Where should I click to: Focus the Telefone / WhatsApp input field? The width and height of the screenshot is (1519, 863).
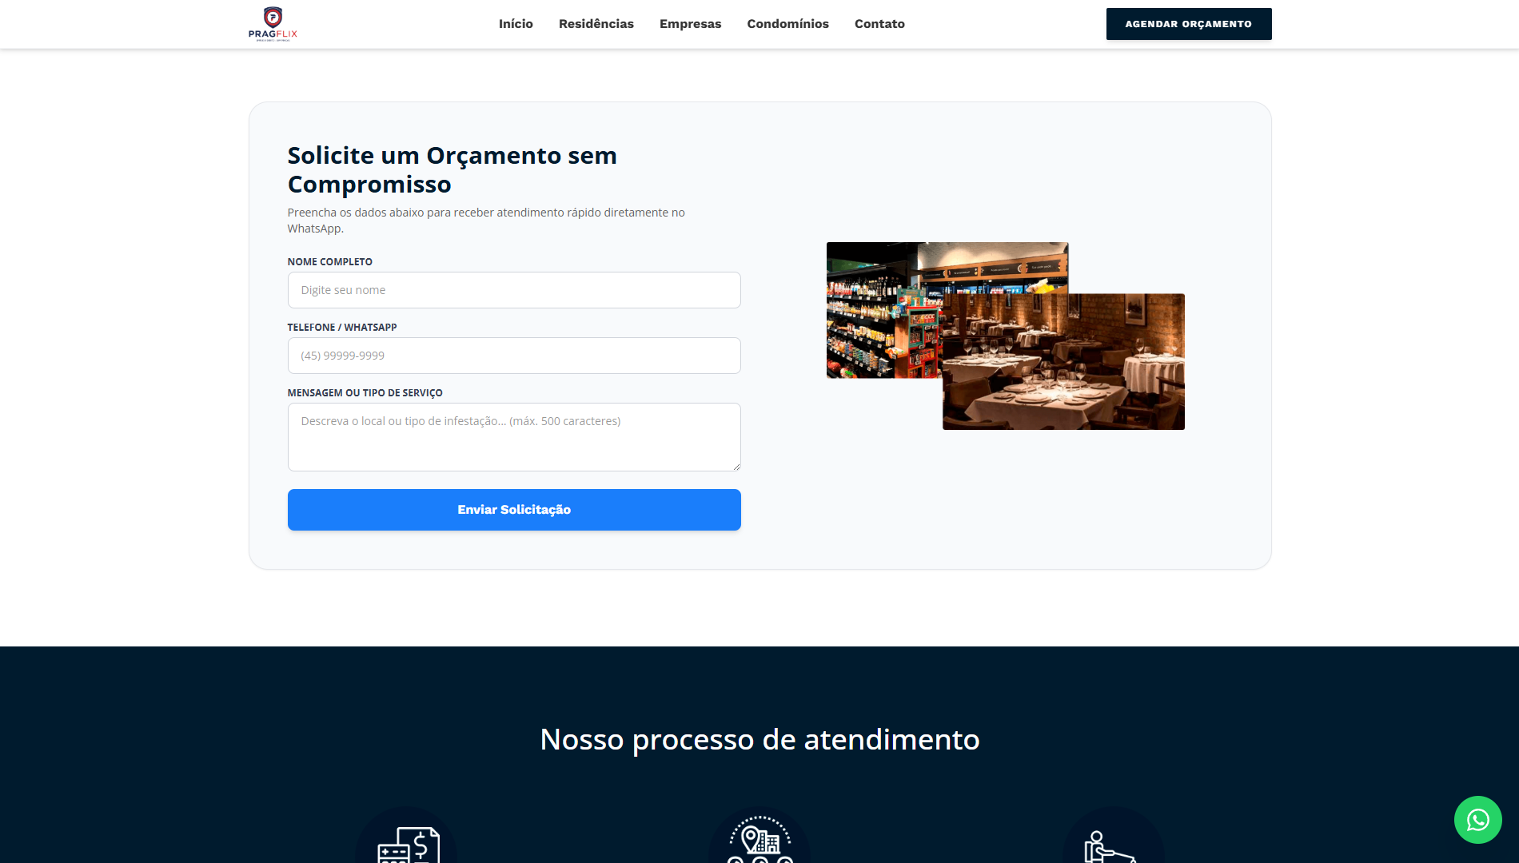(514, 356)
